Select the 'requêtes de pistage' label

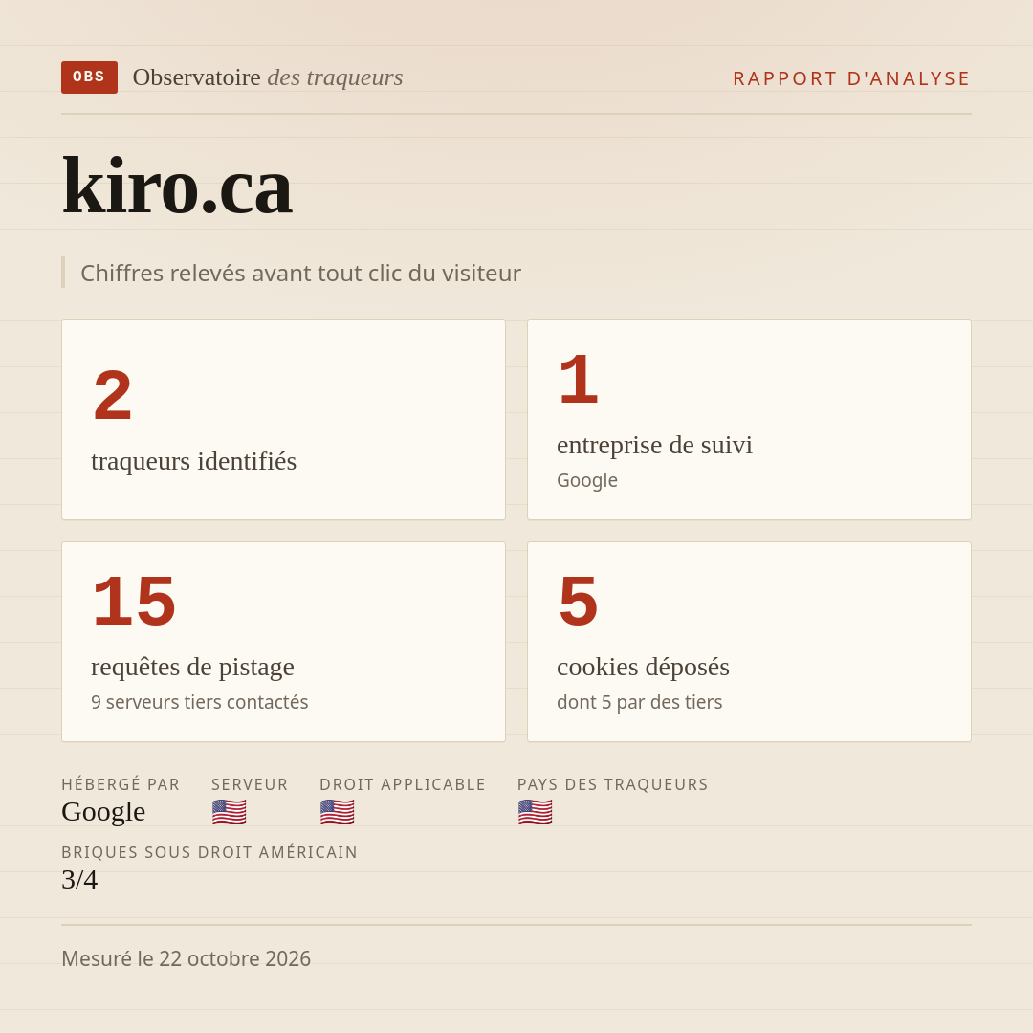192,667
